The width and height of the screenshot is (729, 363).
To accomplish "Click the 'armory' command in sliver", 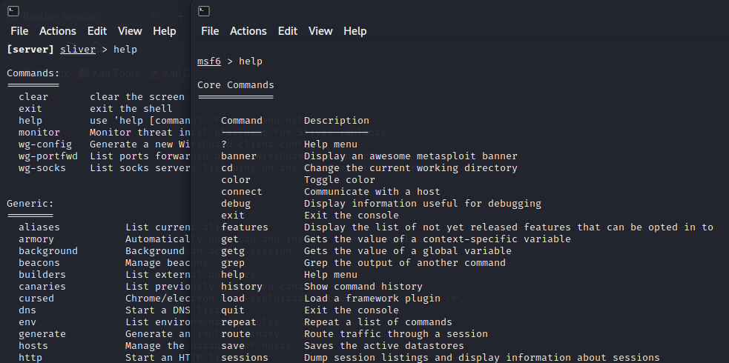I will click(36, 239).
